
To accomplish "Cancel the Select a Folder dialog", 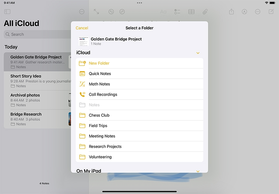I will (x=82, y=28).
